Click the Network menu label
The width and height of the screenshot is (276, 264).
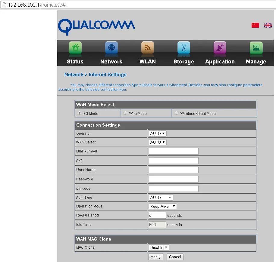[x=111, y=61]
